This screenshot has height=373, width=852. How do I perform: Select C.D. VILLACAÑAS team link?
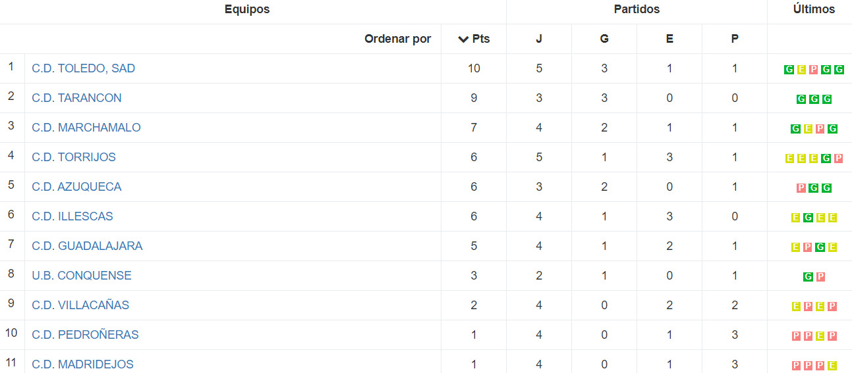pyautogui.click(x=80, y=305)
